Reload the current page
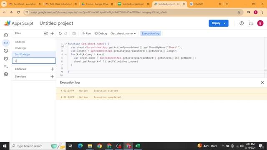Screen dimensions: 267x150 (18, 12)
